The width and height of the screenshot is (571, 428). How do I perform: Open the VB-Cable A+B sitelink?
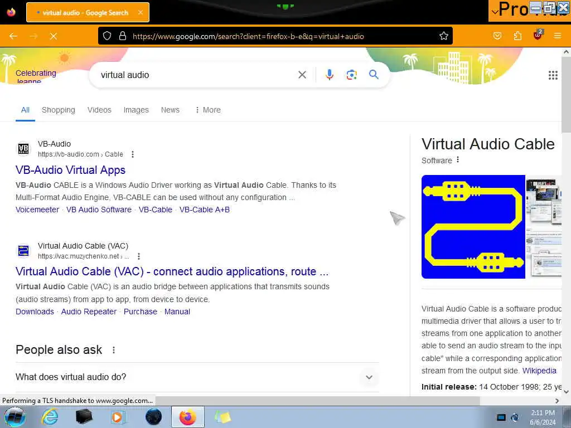[x=205, y=210]
